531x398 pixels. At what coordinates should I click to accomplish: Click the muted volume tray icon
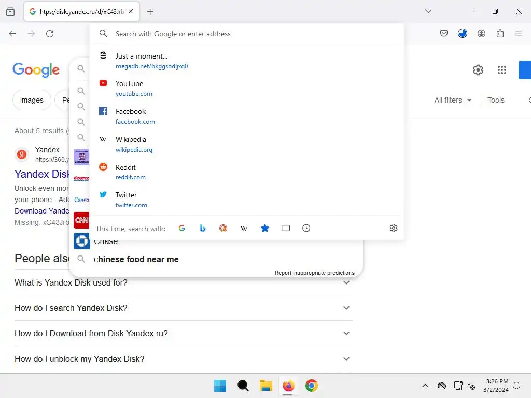(x=471, y=386)
